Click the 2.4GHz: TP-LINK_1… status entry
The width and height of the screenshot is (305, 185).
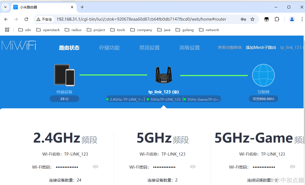pyautogui.click(x=125, y=99)
